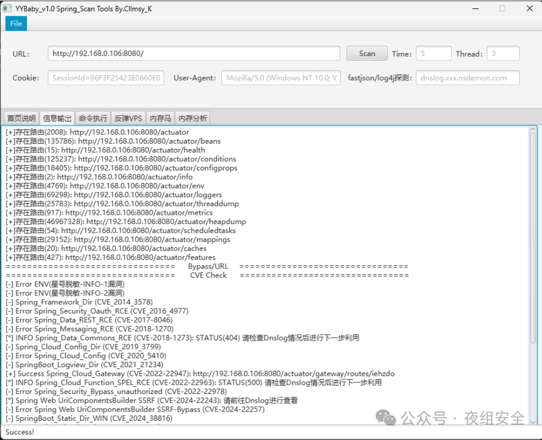542x440 pixels.
Task: Click the 'actuator/mappings' route line
Action: click(x=118, y=239)
